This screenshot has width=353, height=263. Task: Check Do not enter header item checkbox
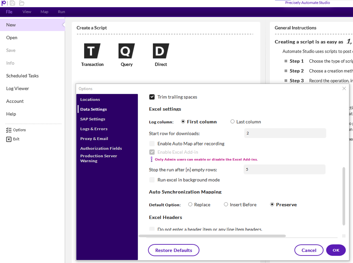152,229
